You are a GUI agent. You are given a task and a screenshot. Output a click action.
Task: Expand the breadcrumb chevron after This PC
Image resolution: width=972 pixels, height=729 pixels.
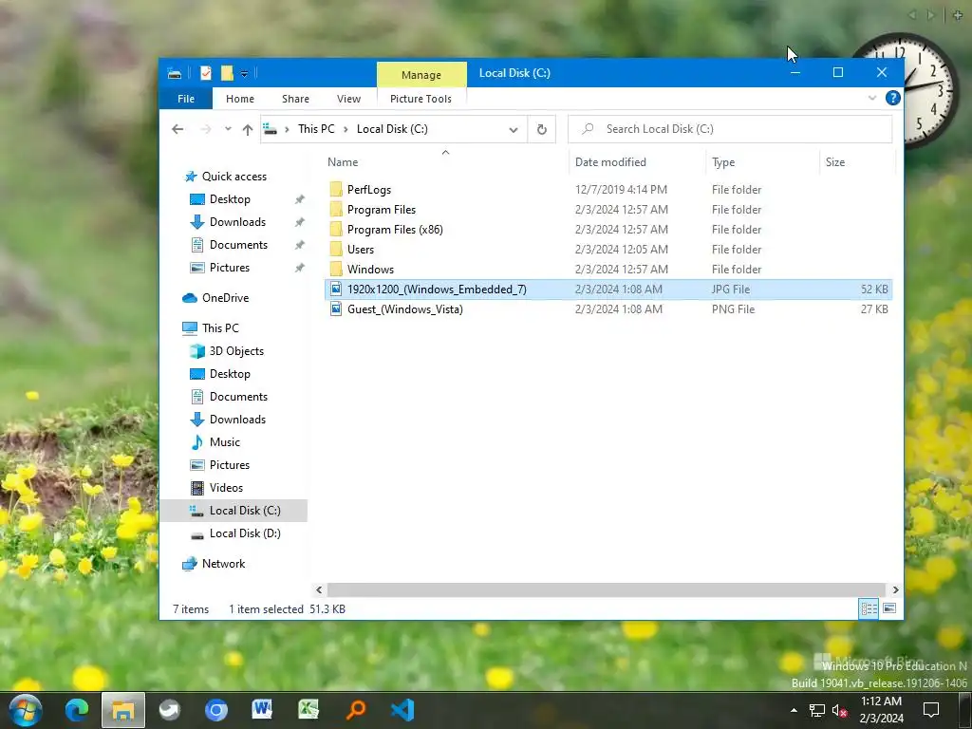tap(346, 129)
